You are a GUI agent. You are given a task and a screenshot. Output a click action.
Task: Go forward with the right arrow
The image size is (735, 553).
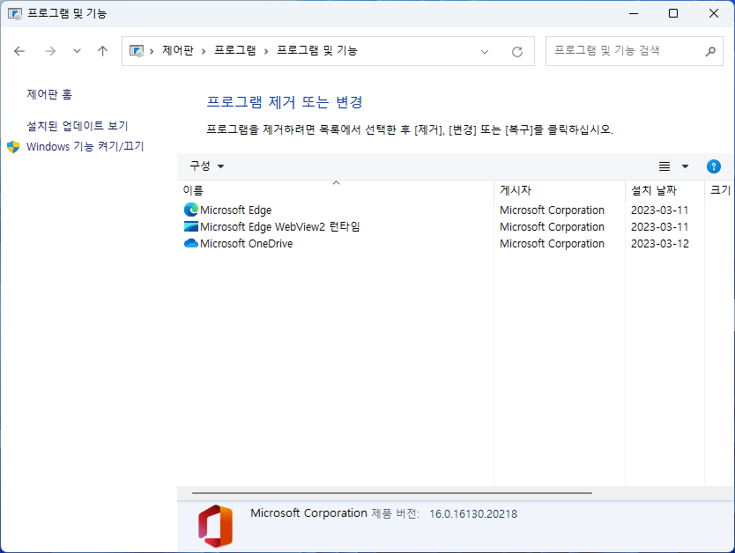click(x=49, y=51)
